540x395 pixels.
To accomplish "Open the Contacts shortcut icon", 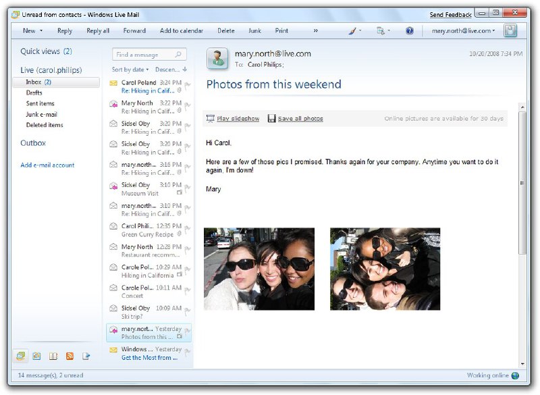I will [x=53, y=356].
